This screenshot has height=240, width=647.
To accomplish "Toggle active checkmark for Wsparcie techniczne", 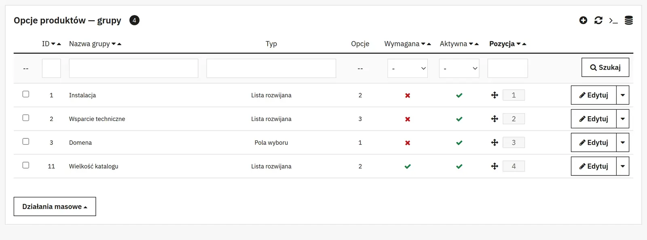I will pyautogui.click(x=459, y=119).
